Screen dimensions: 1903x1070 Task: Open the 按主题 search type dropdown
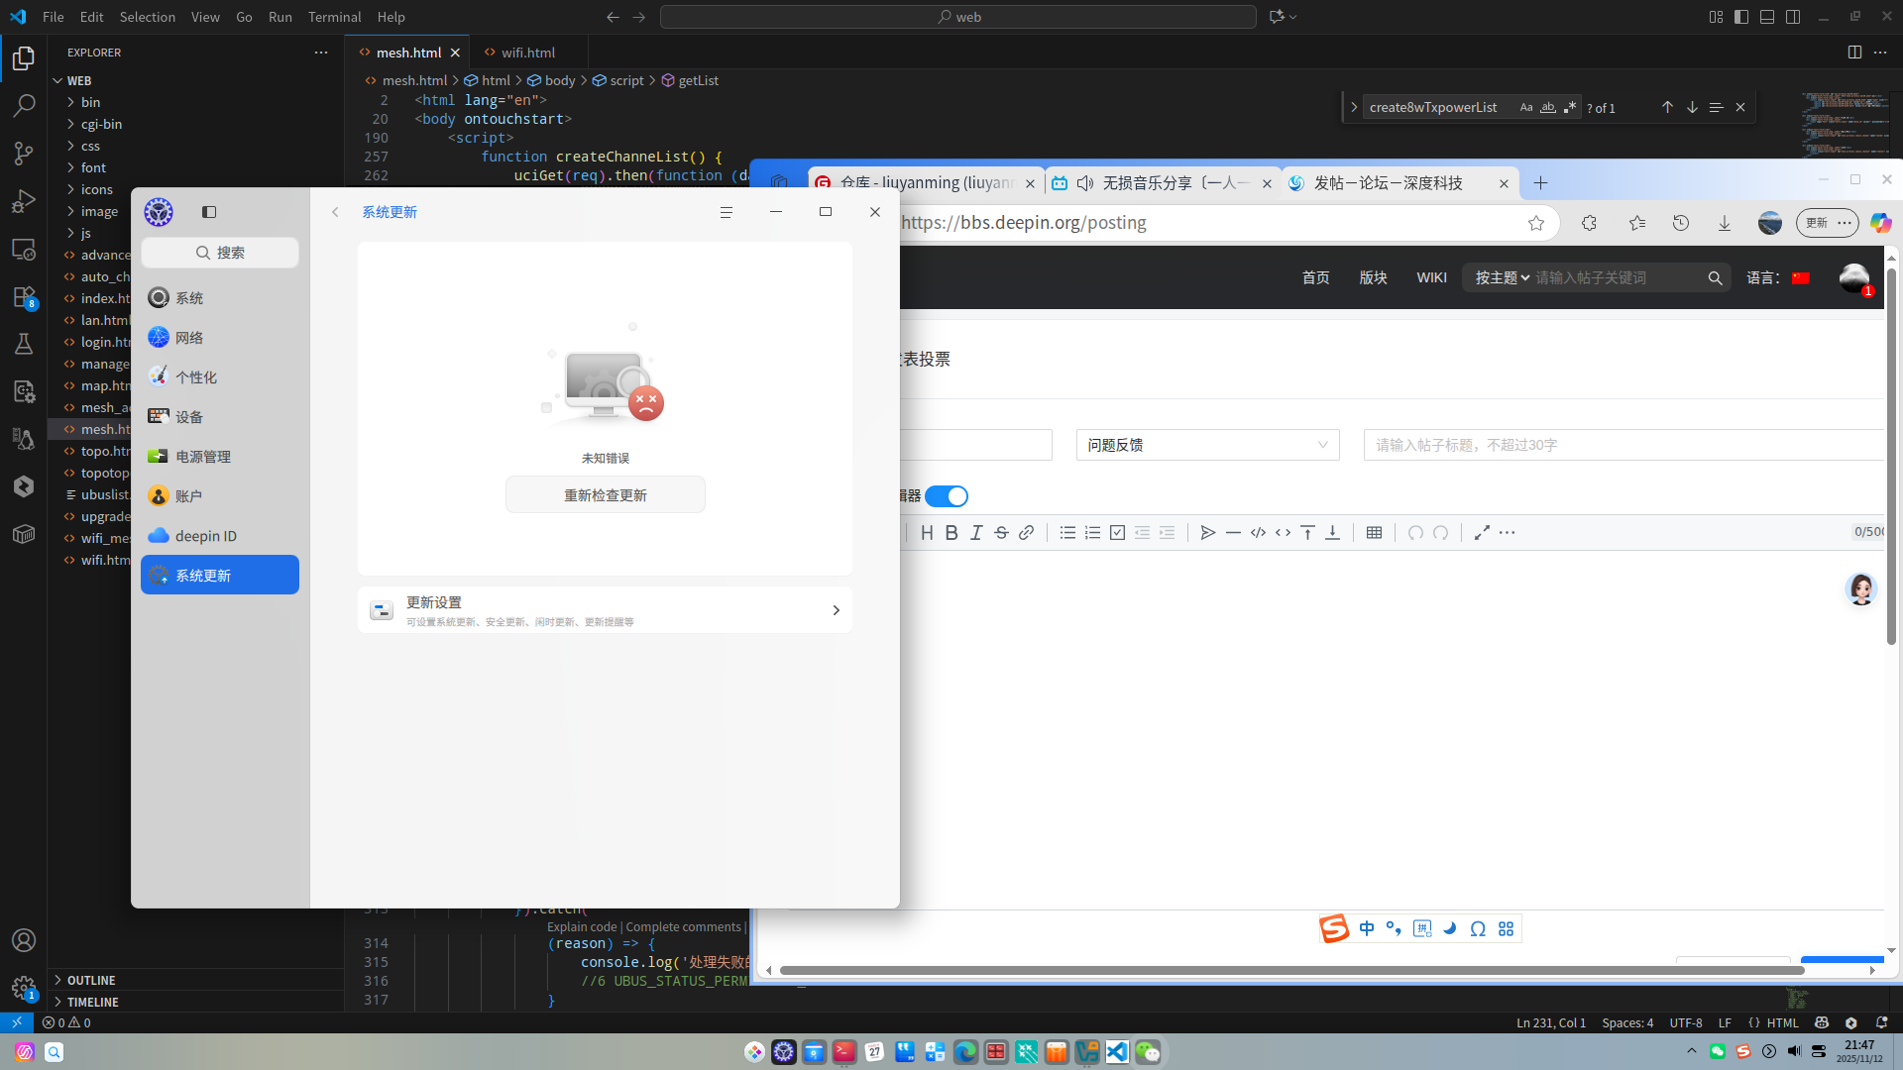coord(1502,278)
